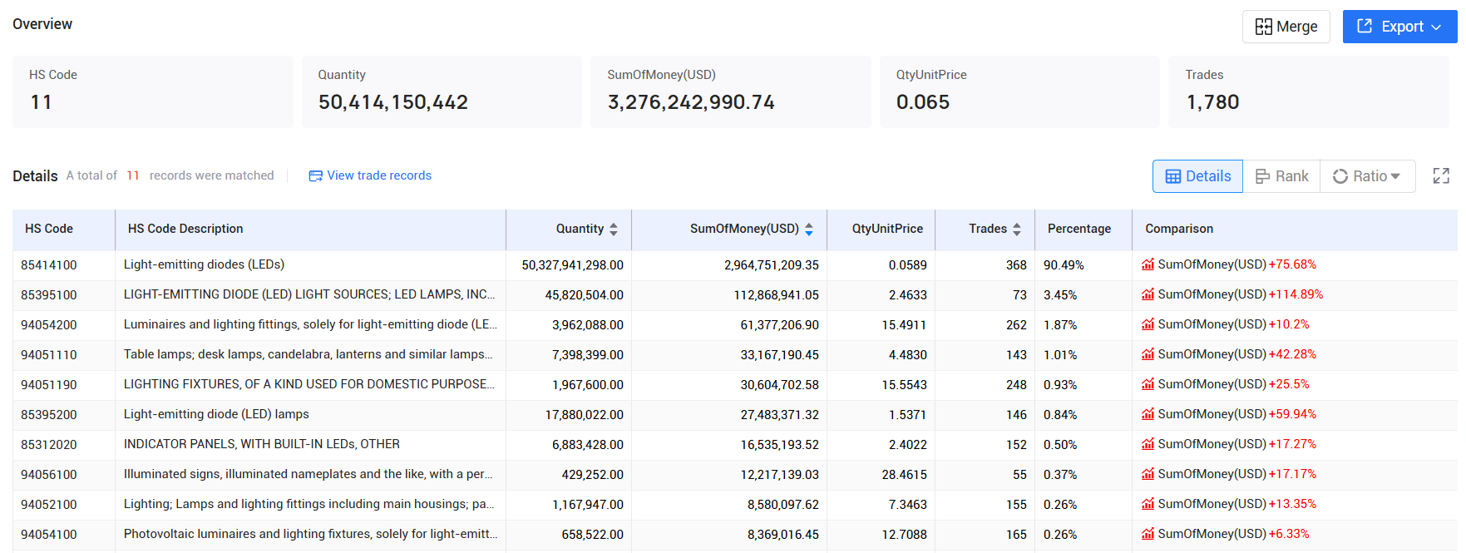Click the 'Table lamps; desk lamps' description
1466x553 pixels.
pyautogui.click(x=308, y=354)
